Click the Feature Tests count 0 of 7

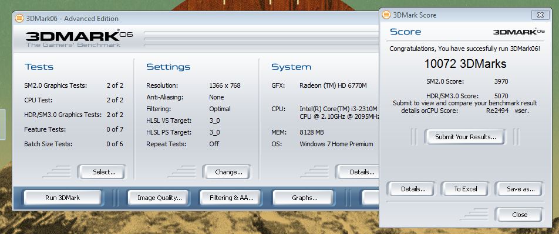(x=115, y=129)
